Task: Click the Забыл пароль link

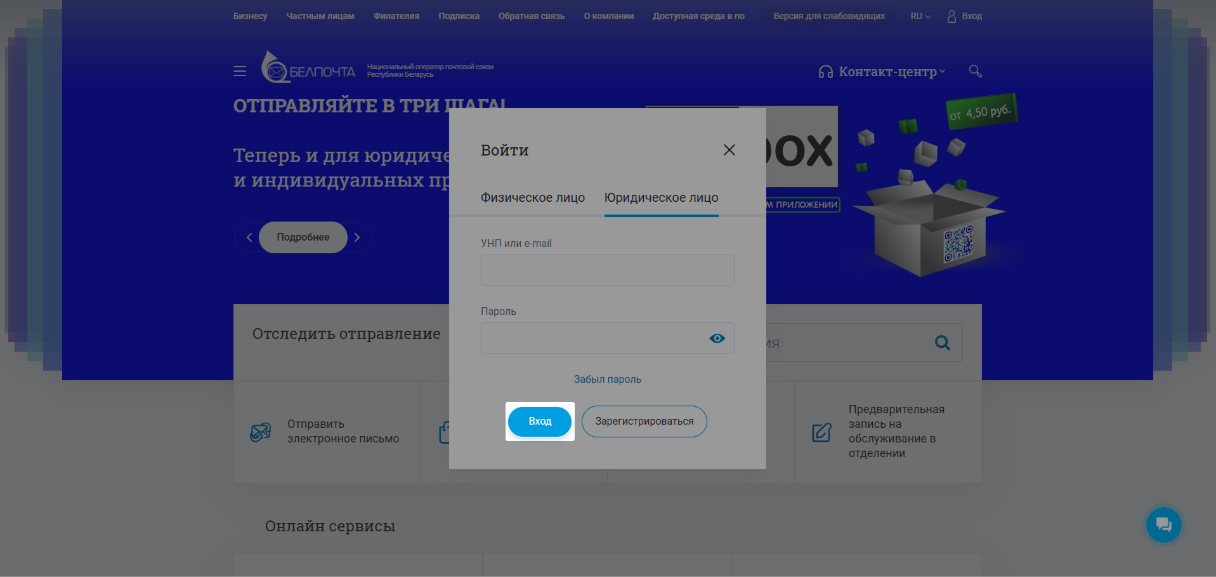Action: coord(606,379)
